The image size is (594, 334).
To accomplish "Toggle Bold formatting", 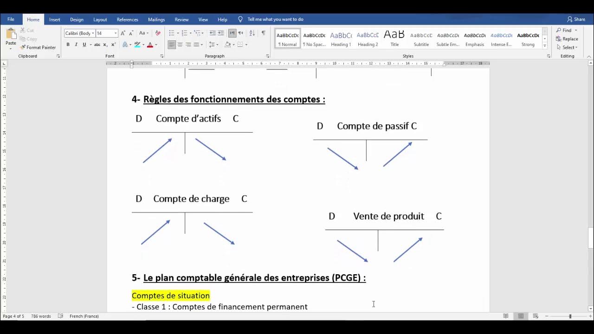I will (68, 45).
